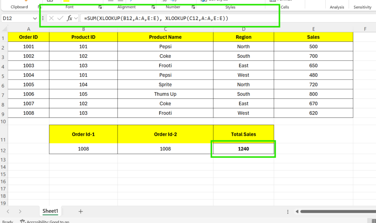The width and height of the screenshot is (376, 223).
Task: Click the horizontal scrollbar left arrow
Action: coord(297,212)
